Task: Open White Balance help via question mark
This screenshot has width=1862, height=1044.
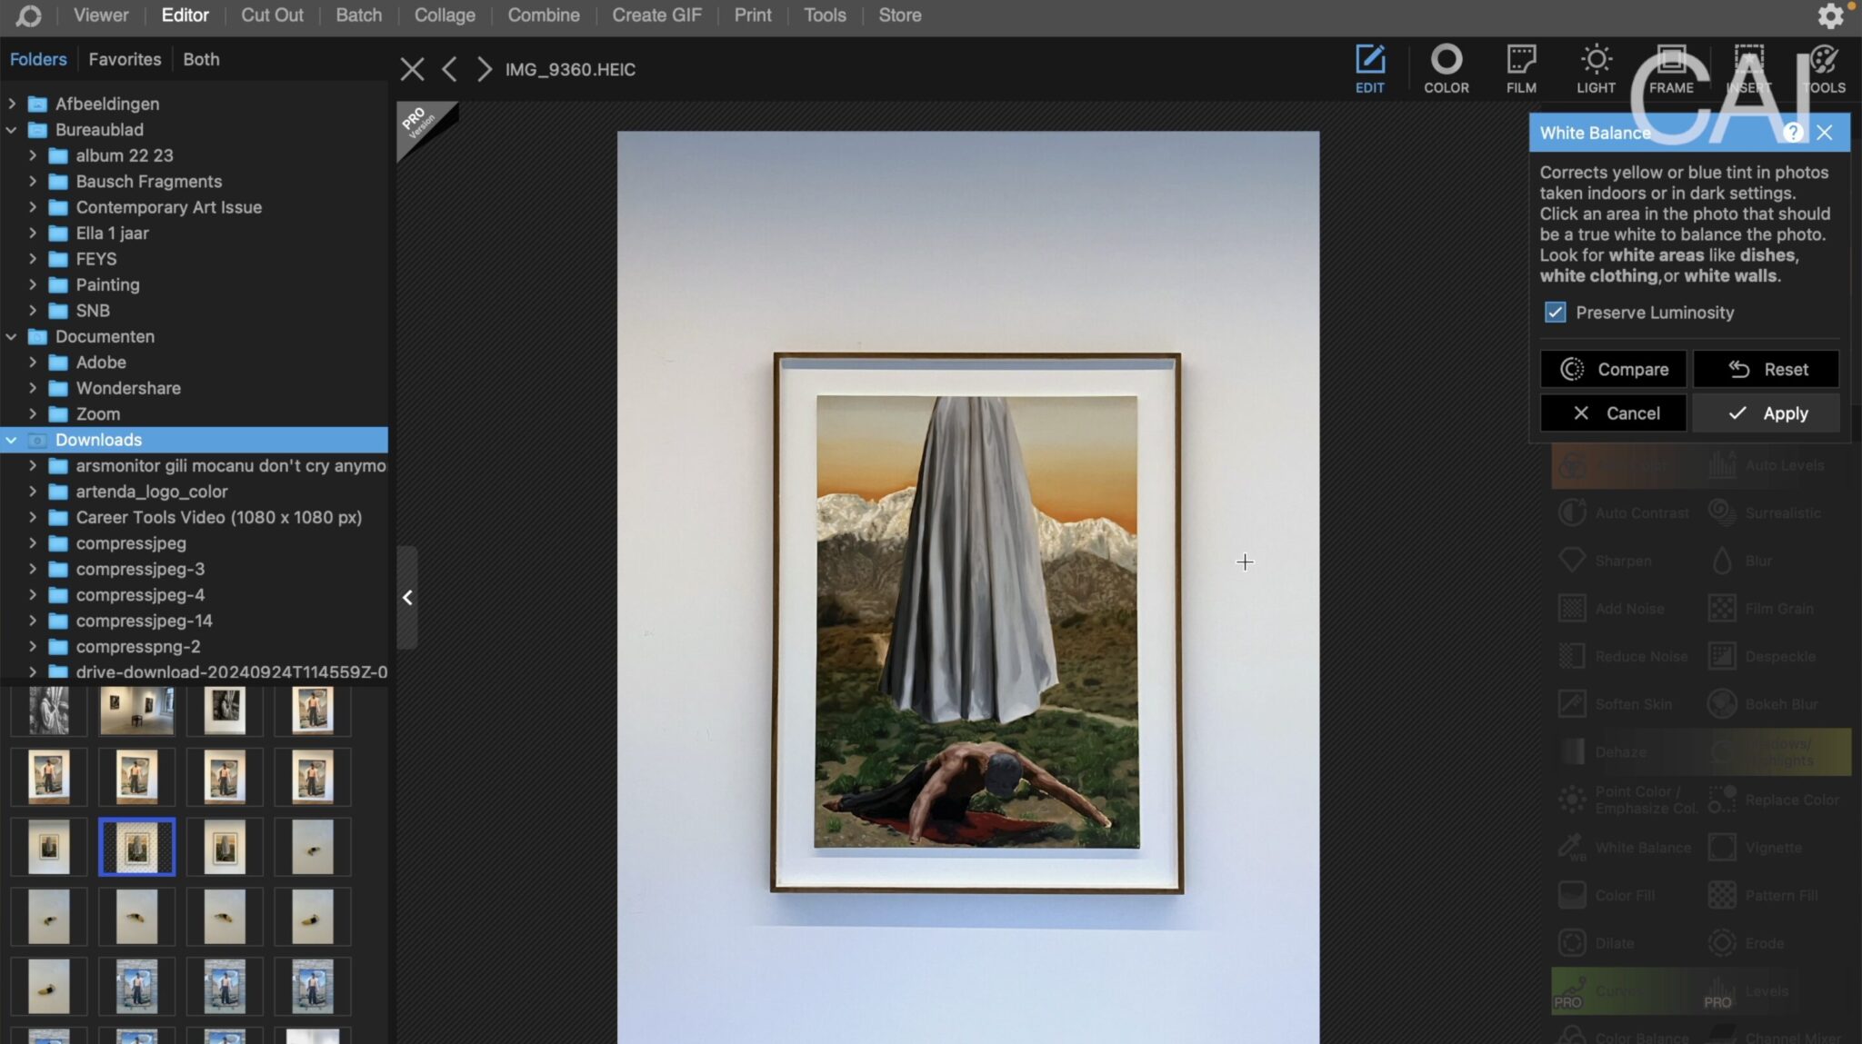Action: point(1793,133)
